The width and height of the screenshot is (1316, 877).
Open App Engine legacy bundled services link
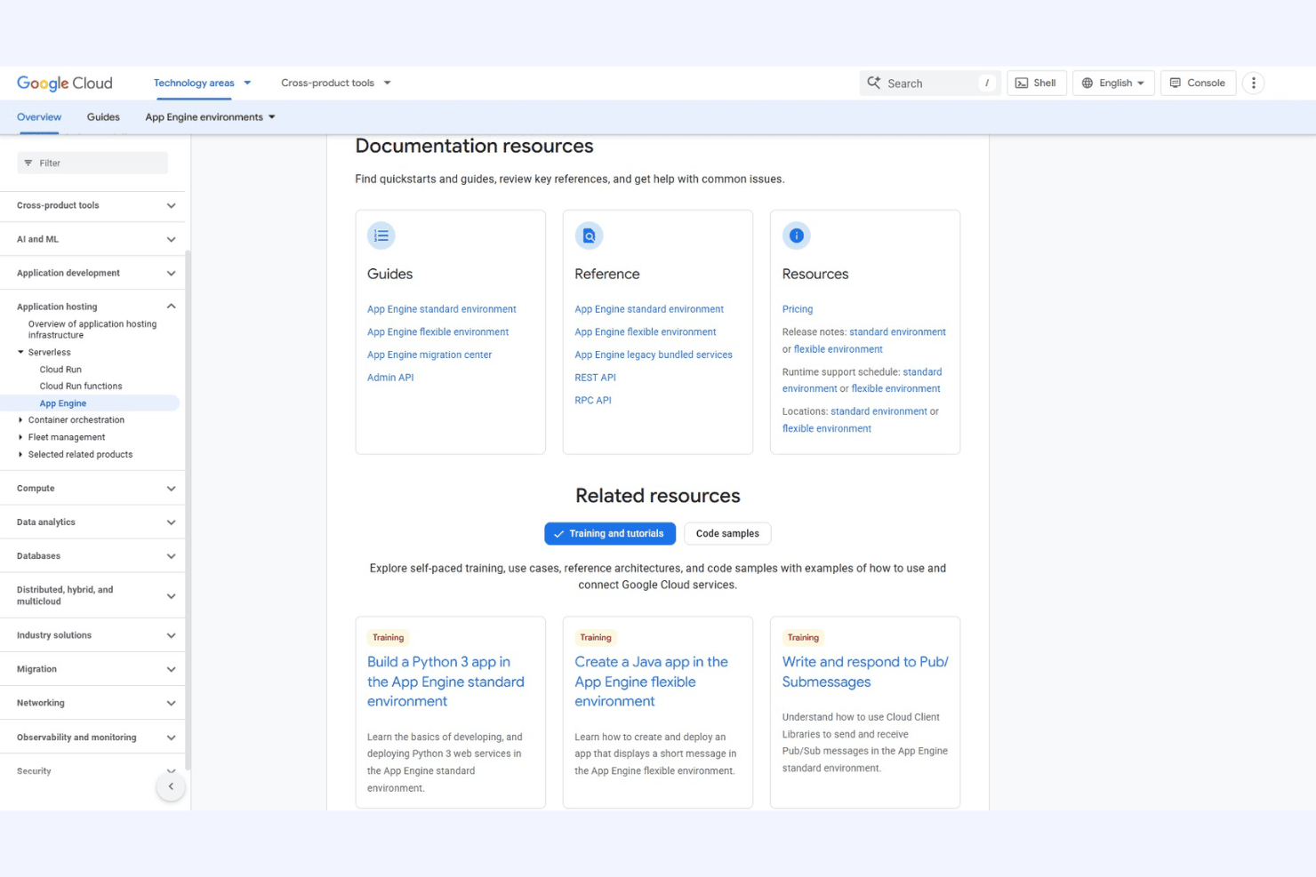[x=654, y=355]
